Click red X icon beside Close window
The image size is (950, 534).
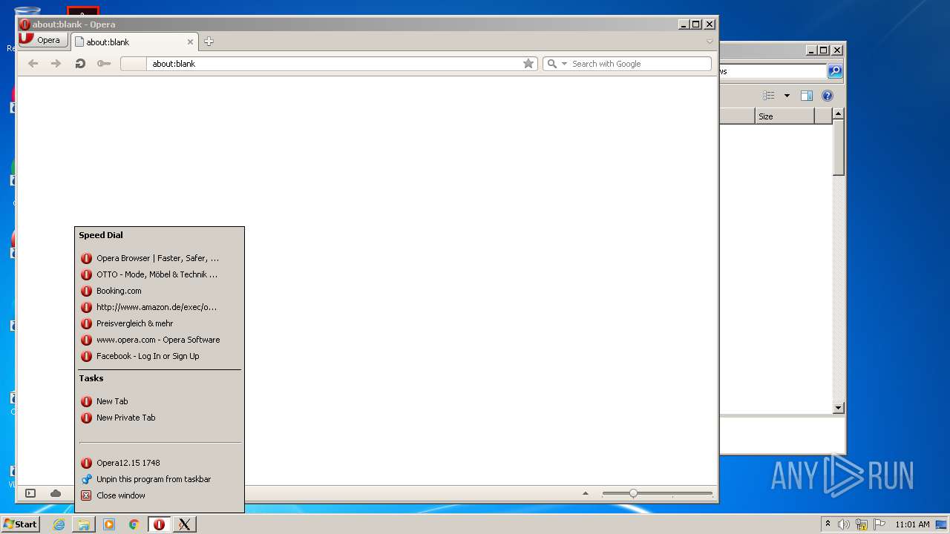point(86,495)
